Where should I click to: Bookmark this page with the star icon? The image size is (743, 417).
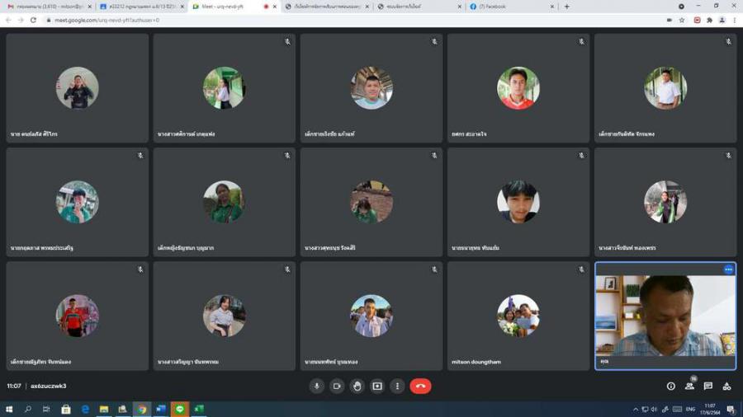(682, 20)
